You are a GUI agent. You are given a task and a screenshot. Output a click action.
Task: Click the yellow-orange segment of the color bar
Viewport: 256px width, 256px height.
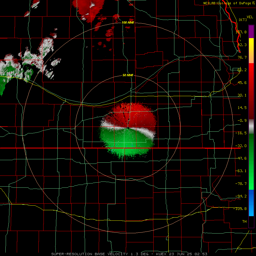pos(251,51)
